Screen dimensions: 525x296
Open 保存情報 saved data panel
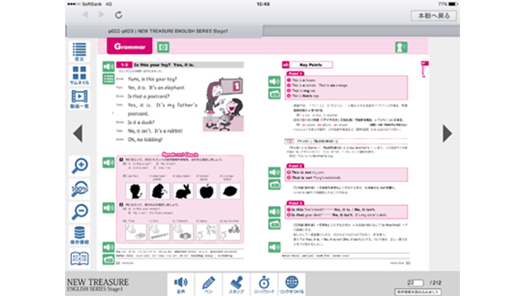click(x=80, y=236)
